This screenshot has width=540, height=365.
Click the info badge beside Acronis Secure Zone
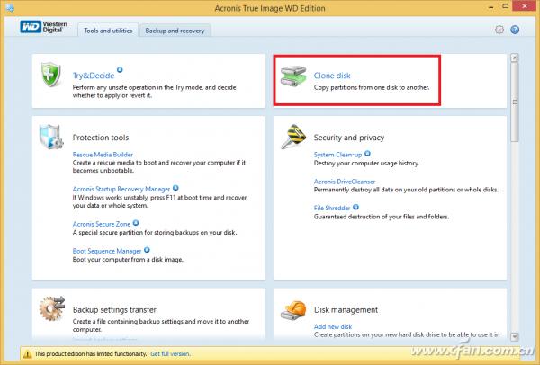point(136,223)
